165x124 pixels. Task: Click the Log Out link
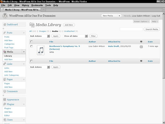(156, 16)
